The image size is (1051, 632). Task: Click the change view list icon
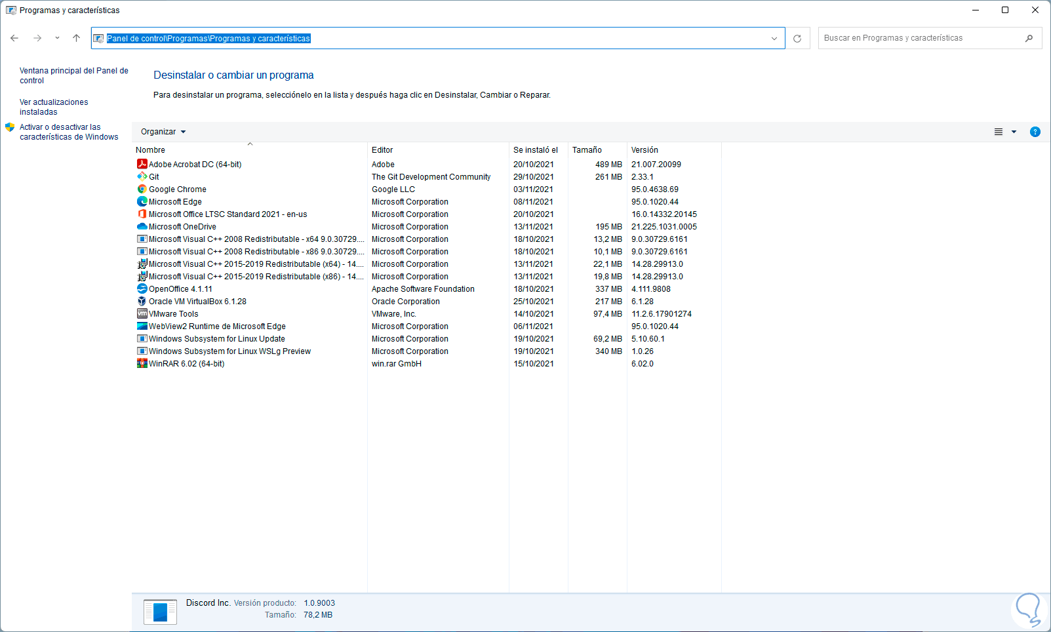click(999, 132)
